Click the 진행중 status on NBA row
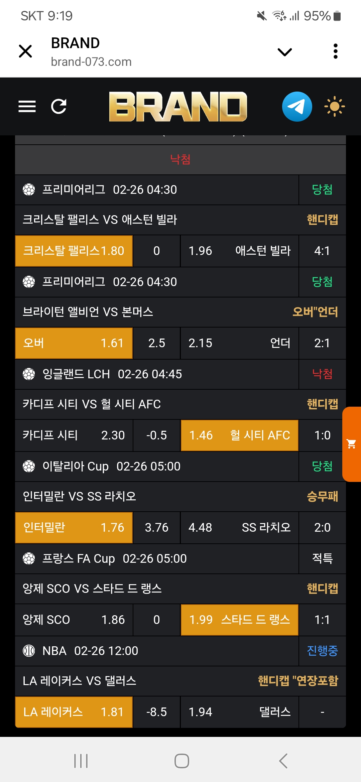 click(x=322, y=651)
